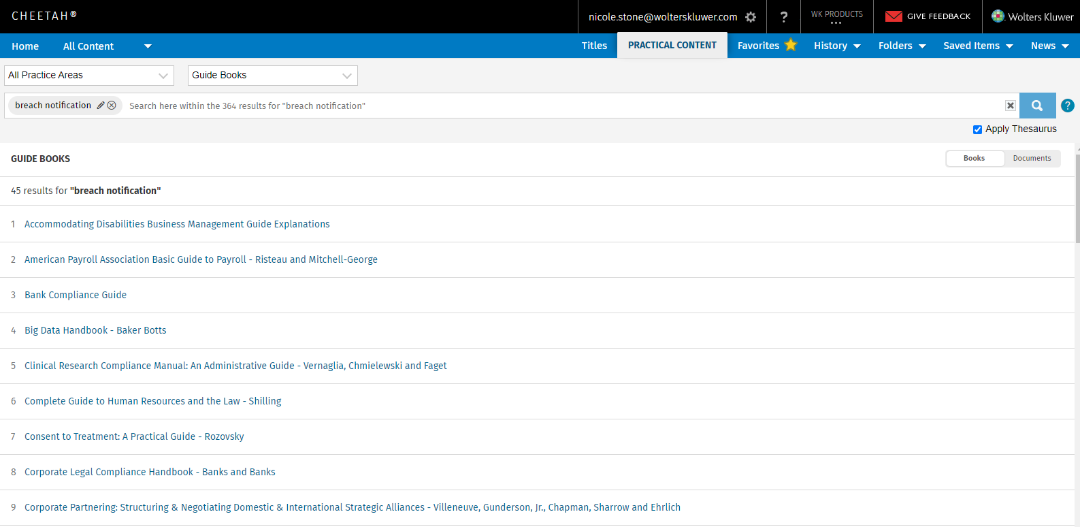Switch to the Titles tab

click(x=594, y=46)
